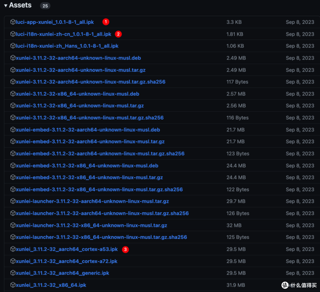Download xunlei-3.11.2-32-aarch64-unknown-linux-musl.deb
The width and height of the screenshot is (320, 292).
(x=78, y=58)
